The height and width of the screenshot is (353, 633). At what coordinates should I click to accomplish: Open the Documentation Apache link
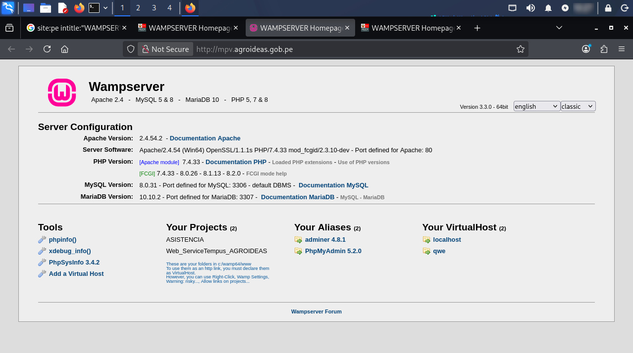[x=205, y=138]
